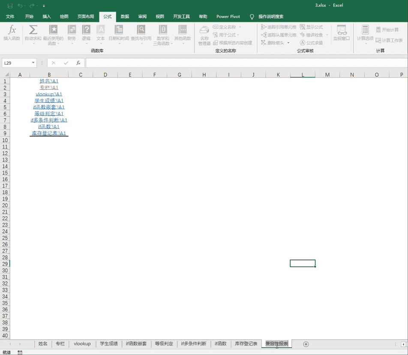Click the horizontal scrollbar left arrow
The height and width of the screenshot is (355, 408).
pos(404,344)
